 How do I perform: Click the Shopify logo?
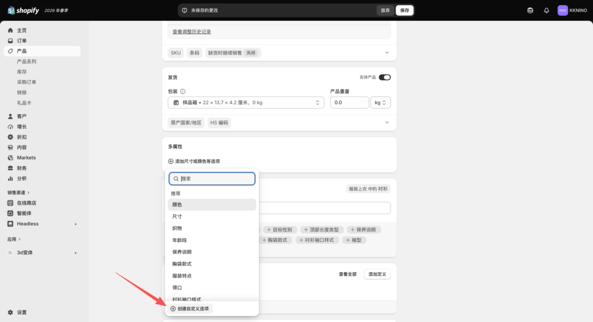point(23,10)
